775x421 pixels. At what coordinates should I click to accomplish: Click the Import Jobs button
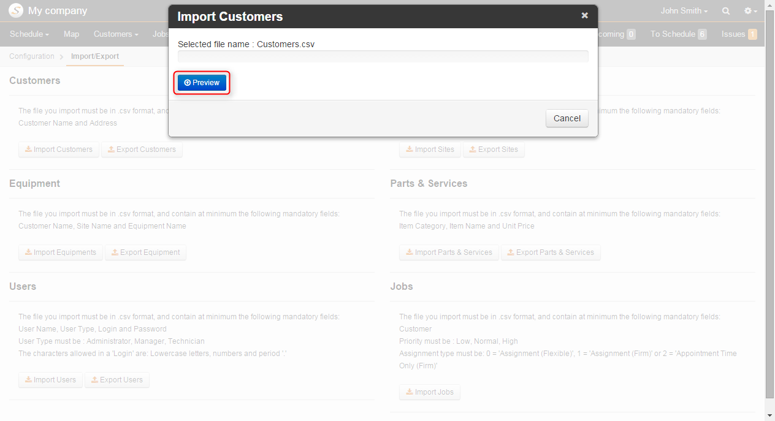click(430, 392)
